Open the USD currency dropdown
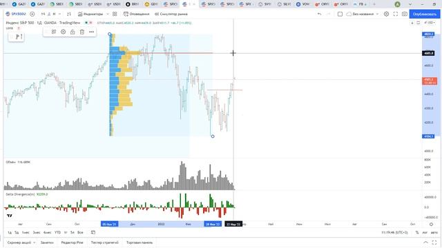442x248 pixels. 430,23
